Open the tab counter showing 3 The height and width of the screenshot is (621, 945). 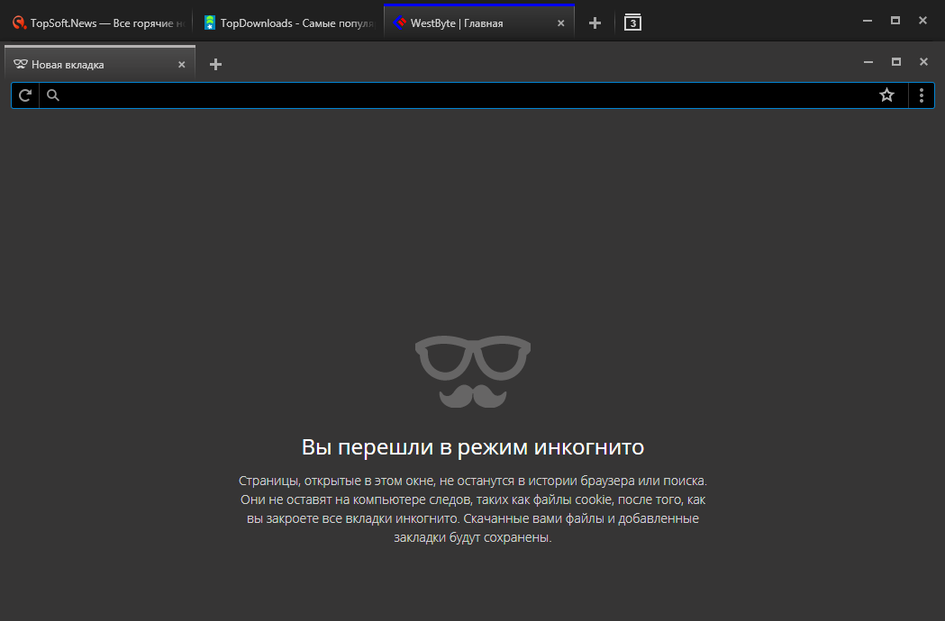click(x=632, y=22)
